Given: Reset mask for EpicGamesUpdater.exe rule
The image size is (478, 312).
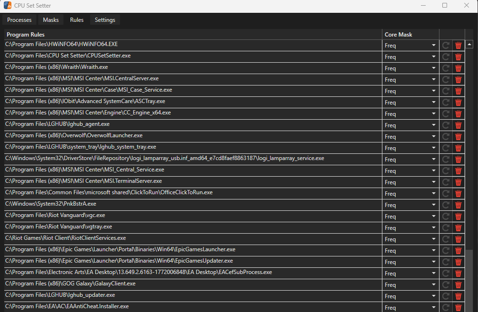Looking at the screenshot, I should click(446, 262).
